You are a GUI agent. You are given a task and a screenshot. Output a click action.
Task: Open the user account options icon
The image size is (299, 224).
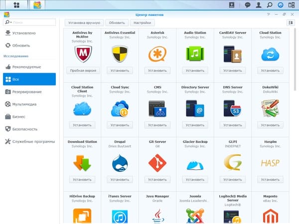[258, 5]
